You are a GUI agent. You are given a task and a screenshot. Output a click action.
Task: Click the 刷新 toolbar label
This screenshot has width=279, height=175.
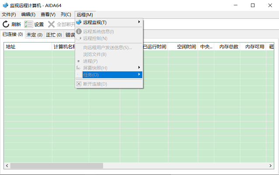16,24
